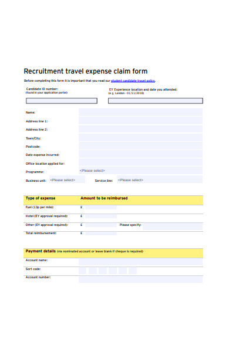This screenshot has height=353, width=229.
Task: Select the Hotel amount field
Action: coord(101,217)
